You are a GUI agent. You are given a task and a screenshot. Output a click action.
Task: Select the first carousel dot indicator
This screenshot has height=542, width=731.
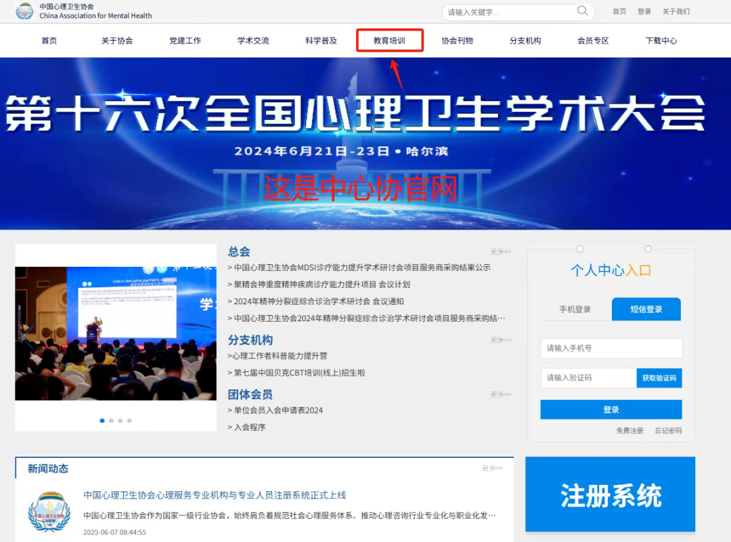102,421
